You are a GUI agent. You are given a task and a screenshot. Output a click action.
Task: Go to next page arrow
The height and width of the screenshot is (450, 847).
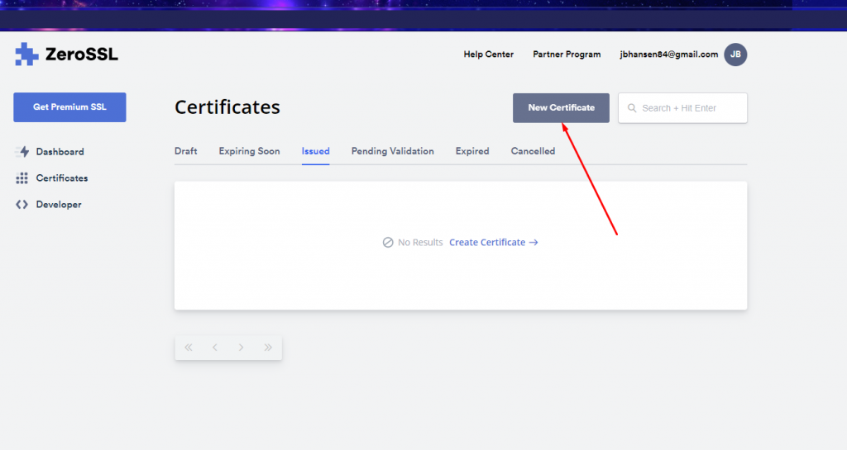coord(242,348)
